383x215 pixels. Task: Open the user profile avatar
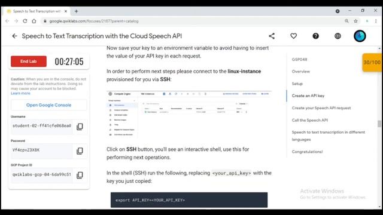coord(360,36)
